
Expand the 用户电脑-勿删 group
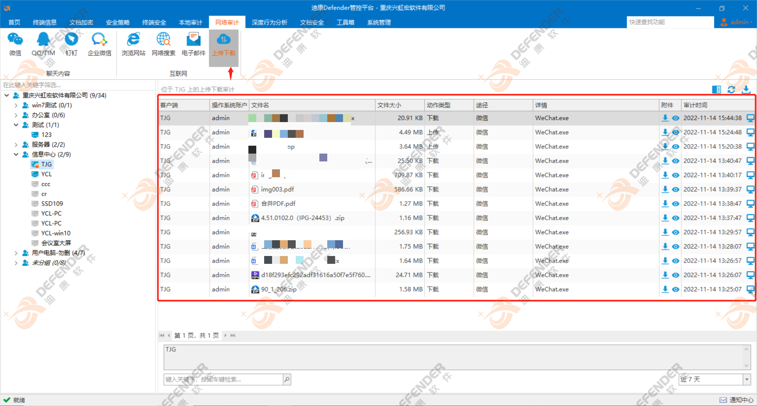16,253
